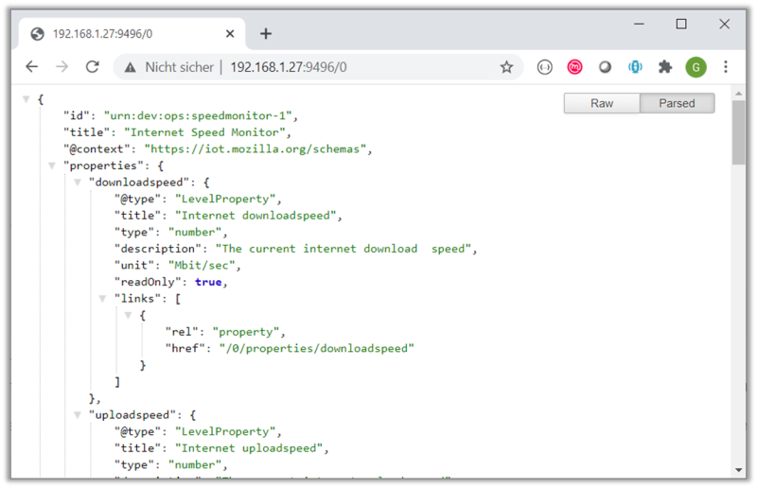Go back to the previous page
757x488 pixels.
tap(31, 67)
